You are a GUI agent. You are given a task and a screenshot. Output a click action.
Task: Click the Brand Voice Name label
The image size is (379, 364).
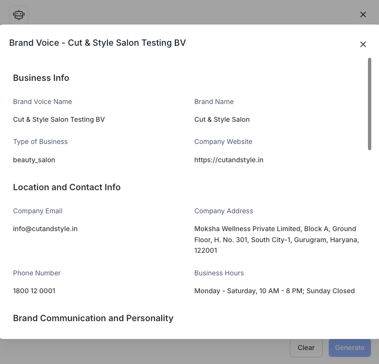42,102
